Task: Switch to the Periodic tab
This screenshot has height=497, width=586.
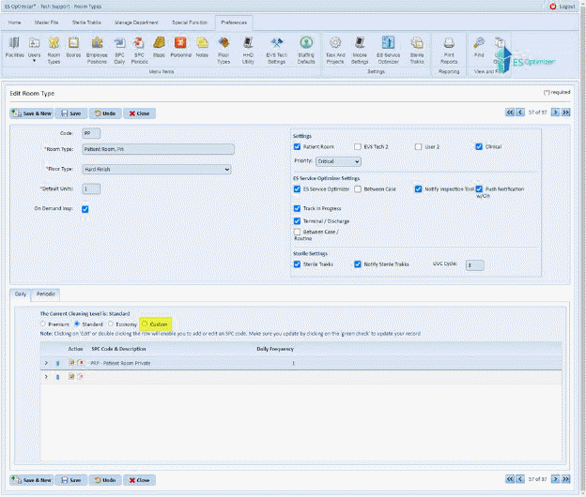Action: (x=46, y=294)
